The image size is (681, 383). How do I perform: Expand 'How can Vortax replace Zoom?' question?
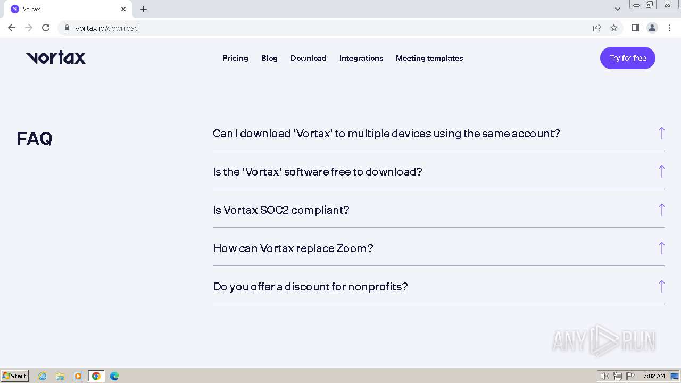click(293, 248)
